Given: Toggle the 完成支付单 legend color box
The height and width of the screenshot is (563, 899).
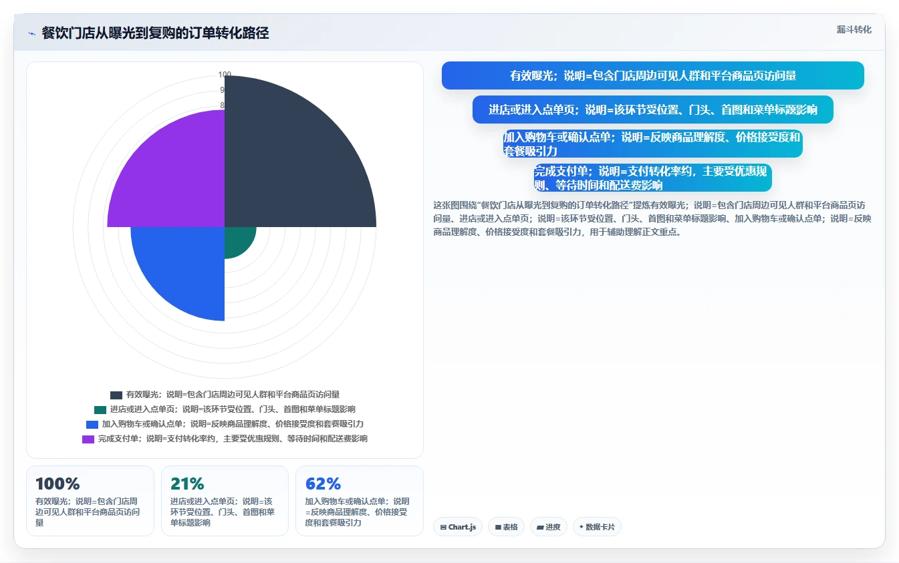Looking at the screenshot, I should coord(88,439).
